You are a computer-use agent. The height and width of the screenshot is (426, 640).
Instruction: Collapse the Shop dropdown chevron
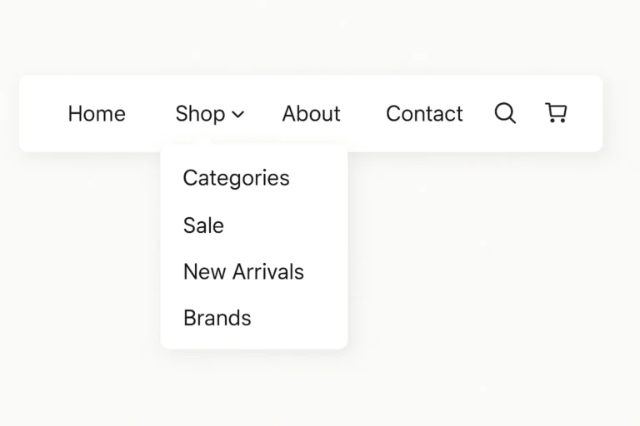pos(237,115)
